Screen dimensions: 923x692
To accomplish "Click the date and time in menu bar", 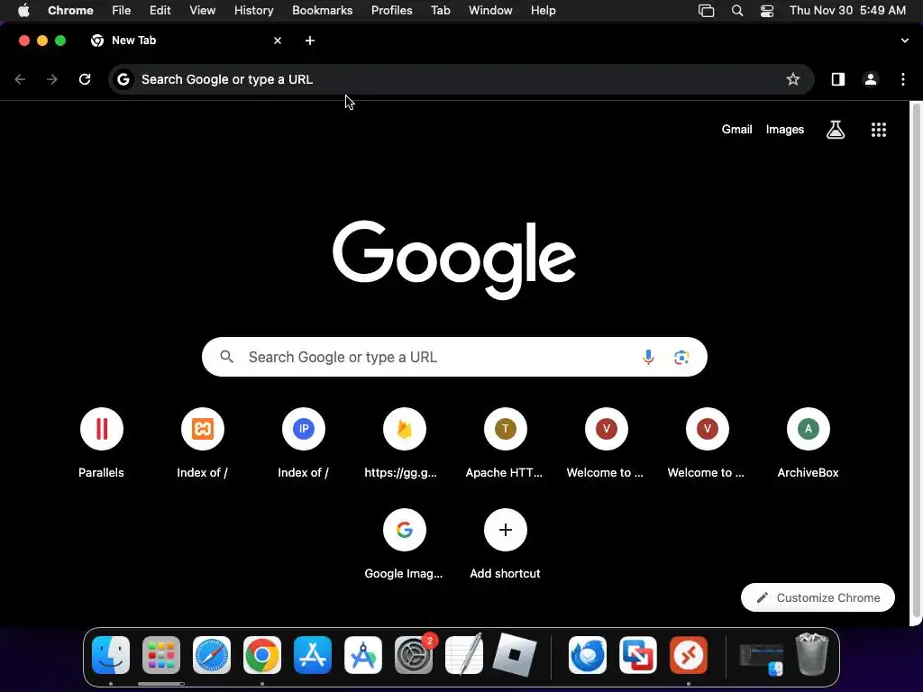I will (847, 11).
